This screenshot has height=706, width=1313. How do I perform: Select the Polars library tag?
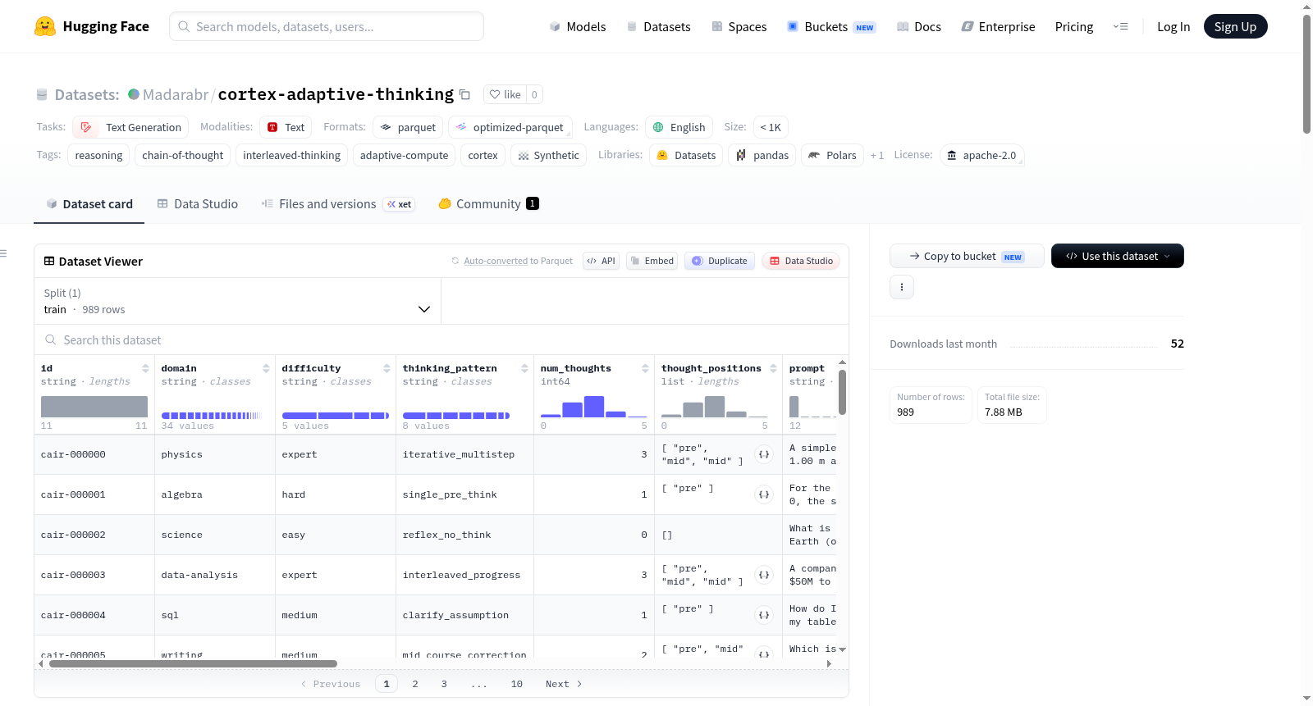832,155
